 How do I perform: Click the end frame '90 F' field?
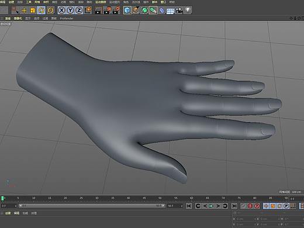point(175,206)
